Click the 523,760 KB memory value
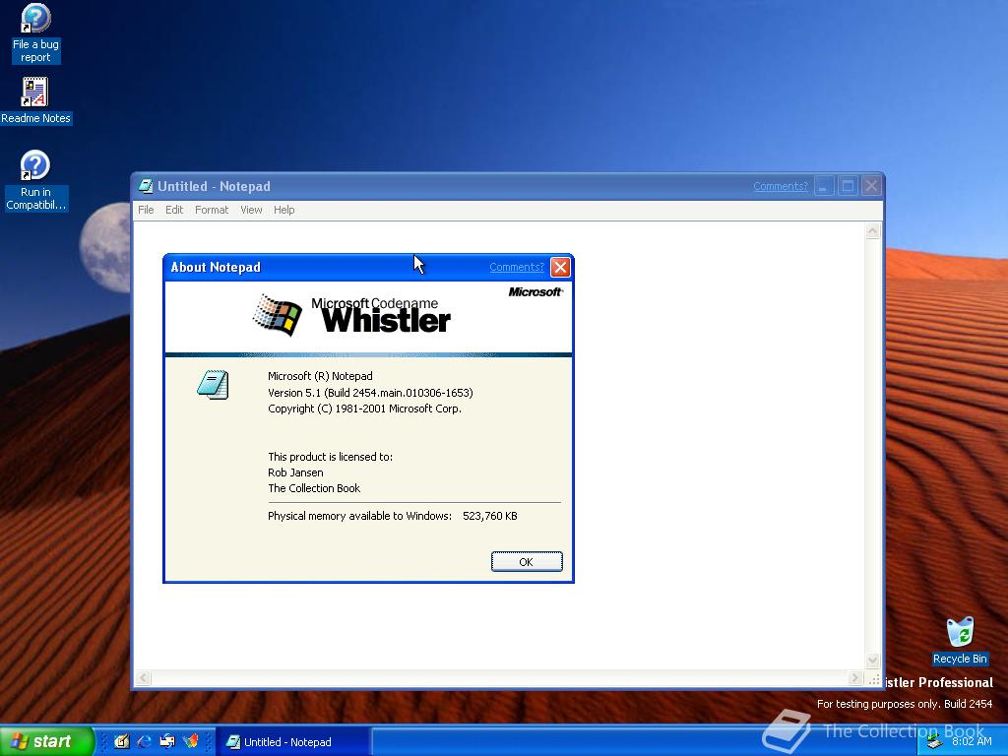 pos(490,516)
